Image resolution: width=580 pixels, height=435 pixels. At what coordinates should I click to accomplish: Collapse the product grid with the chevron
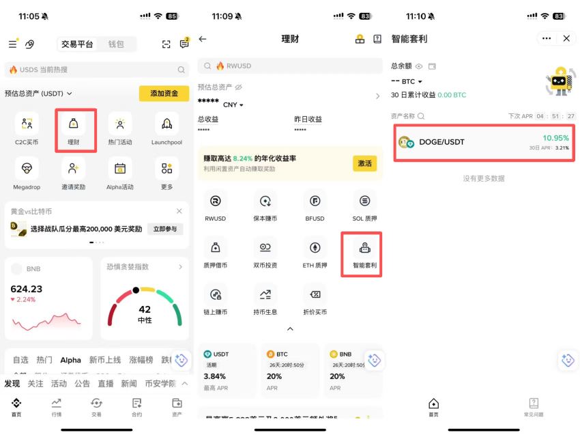pyautogui.click(x=289, y=328)
